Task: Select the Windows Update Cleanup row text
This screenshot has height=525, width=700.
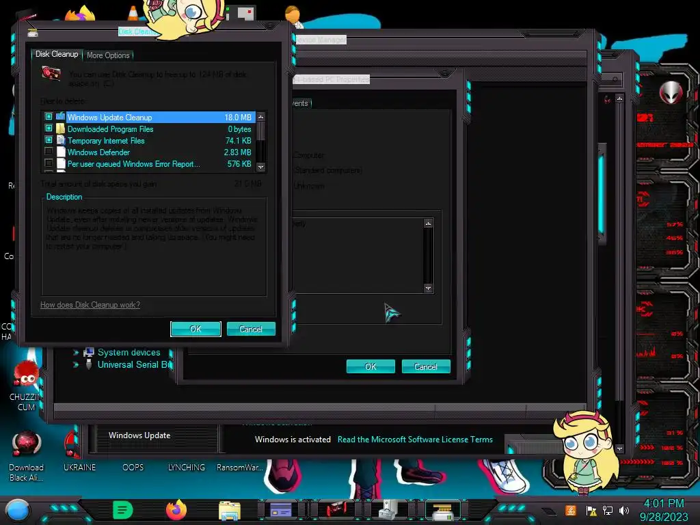Action: point(110,118)
